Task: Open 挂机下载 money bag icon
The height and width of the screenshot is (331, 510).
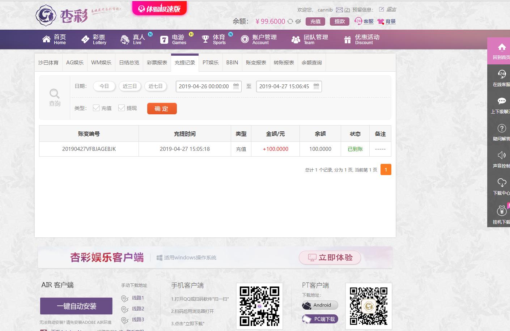Action: [x=501, y=211]
